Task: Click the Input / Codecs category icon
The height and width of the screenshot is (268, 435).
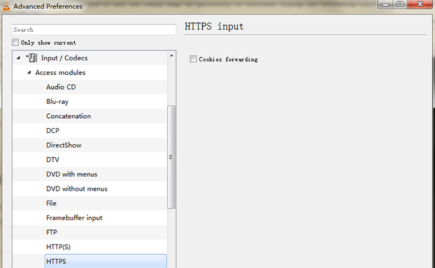Action: (32, 58)
